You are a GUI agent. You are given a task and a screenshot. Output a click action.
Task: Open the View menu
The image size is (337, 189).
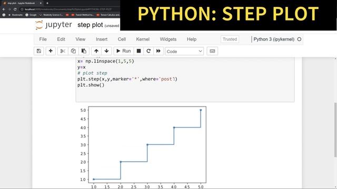[x=81, y=39]
